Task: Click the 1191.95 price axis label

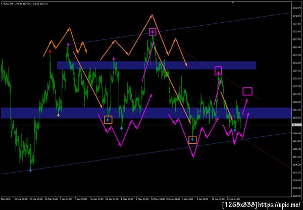Action: point(296,94)
